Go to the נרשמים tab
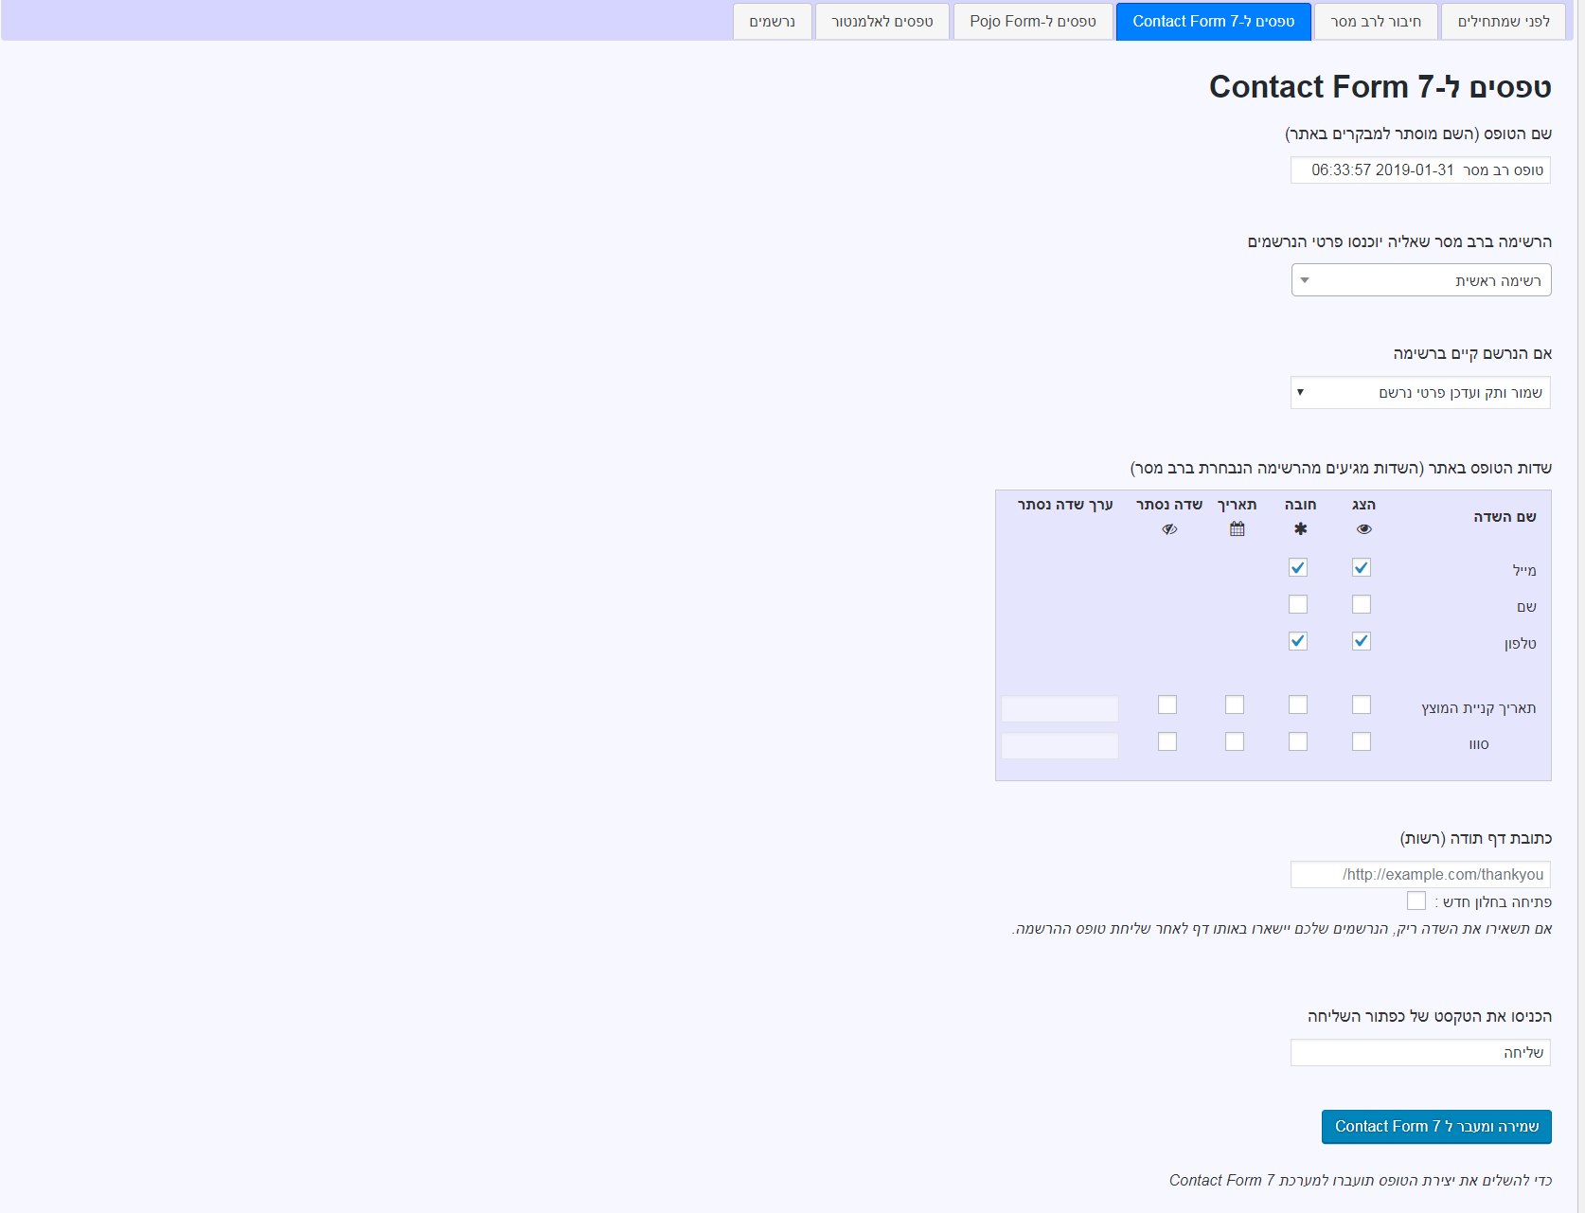This screenshot has height=1213, width=1585. click(772, 22)
